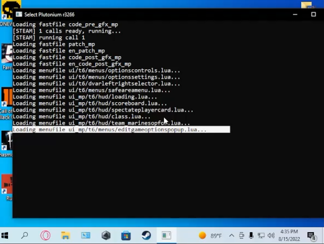Click the hud/scoreboard.lua console line
The width and height of the screenshot is (324, 244).
pyautogui.click(x=90, y=103)
